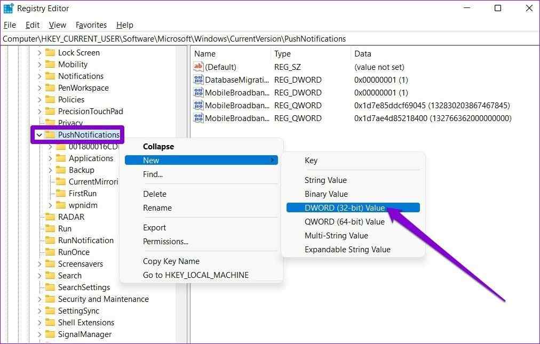540x344 pixels.
Task: Click the RunOnce folder icon
Action: coord(50,252)
